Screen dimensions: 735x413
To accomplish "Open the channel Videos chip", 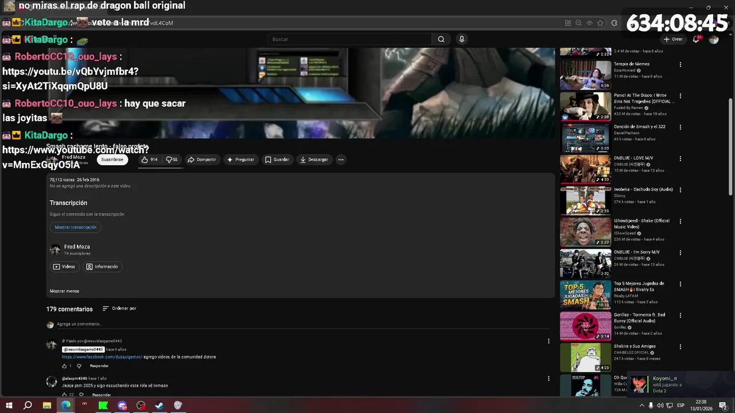I will (x=64, y=267).
